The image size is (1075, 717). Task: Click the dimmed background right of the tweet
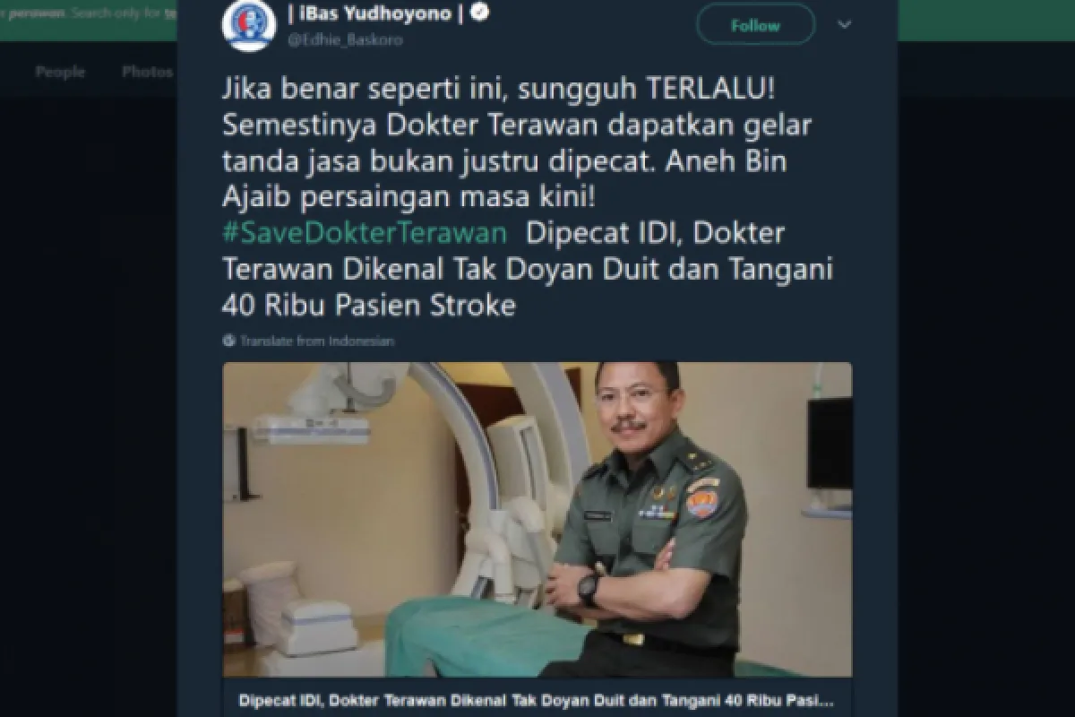point(985,403)
